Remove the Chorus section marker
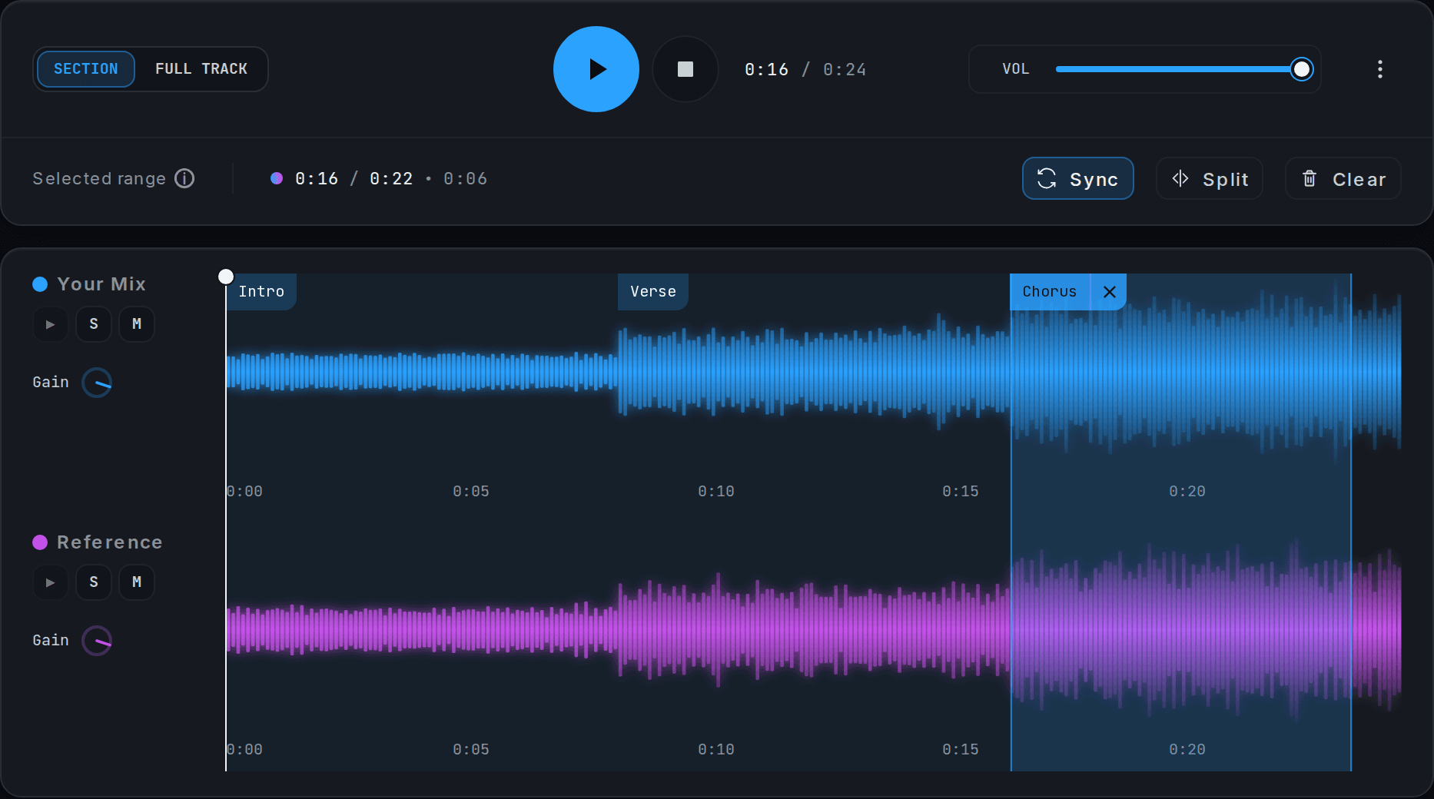Screen dimensions: 1434x799 click(1109, 292)
